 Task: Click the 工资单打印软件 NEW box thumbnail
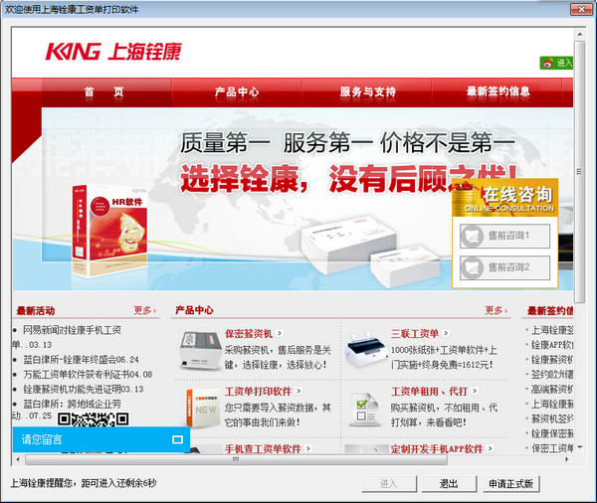203,409
